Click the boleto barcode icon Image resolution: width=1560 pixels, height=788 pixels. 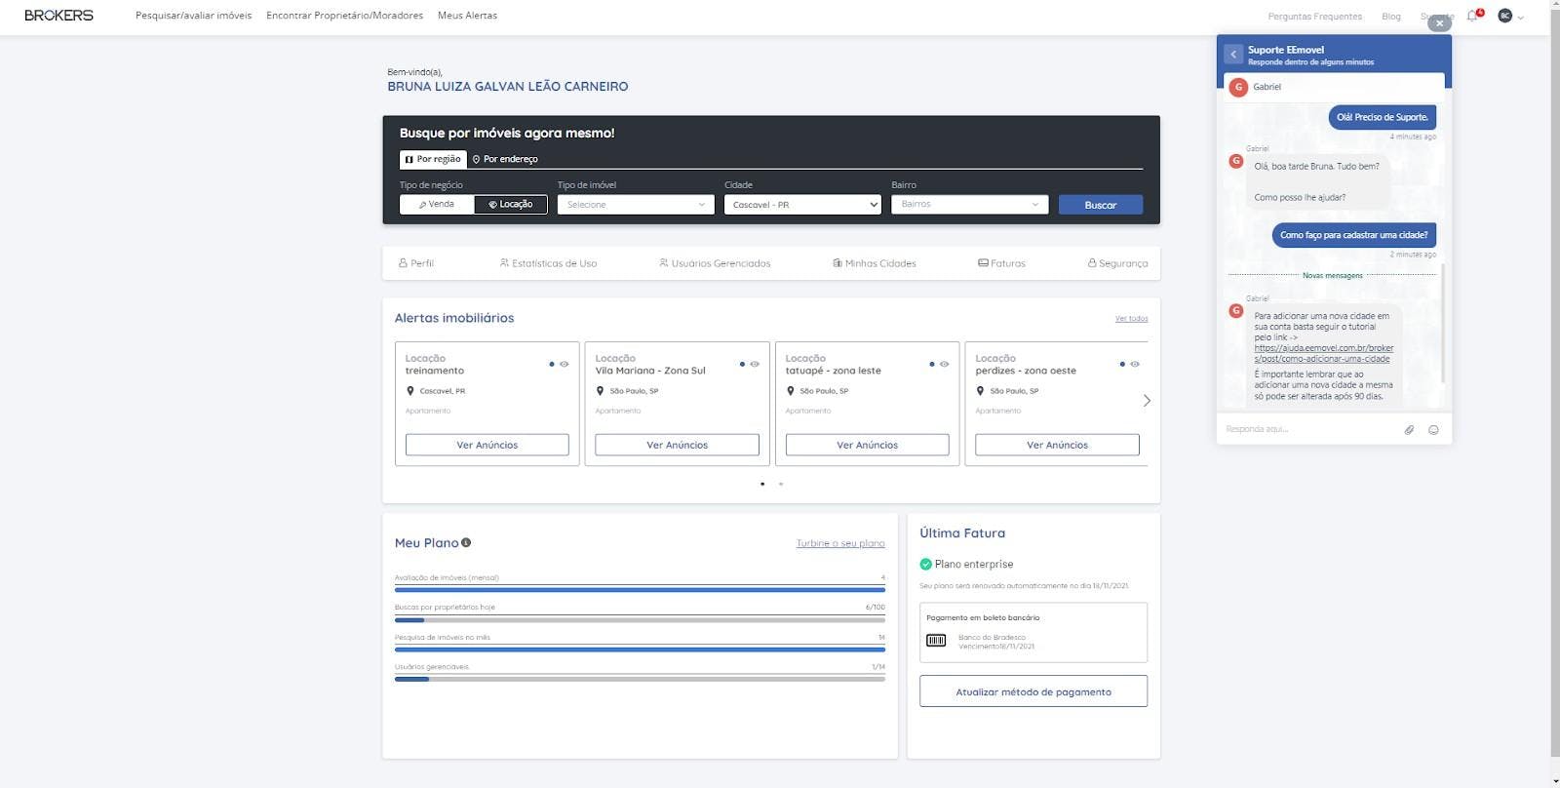pyautogui.click(x=936, y=640)
